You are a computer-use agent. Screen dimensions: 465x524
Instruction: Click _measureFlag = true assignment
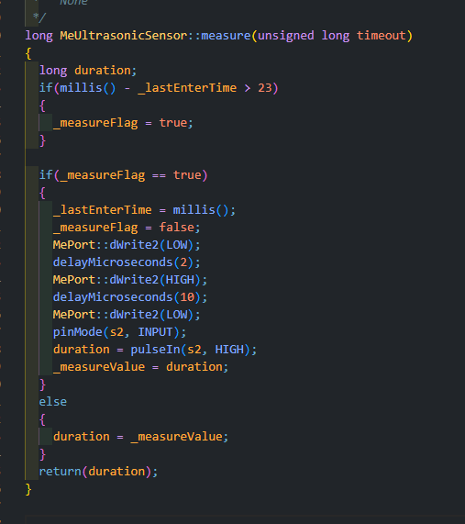(123, 123)
